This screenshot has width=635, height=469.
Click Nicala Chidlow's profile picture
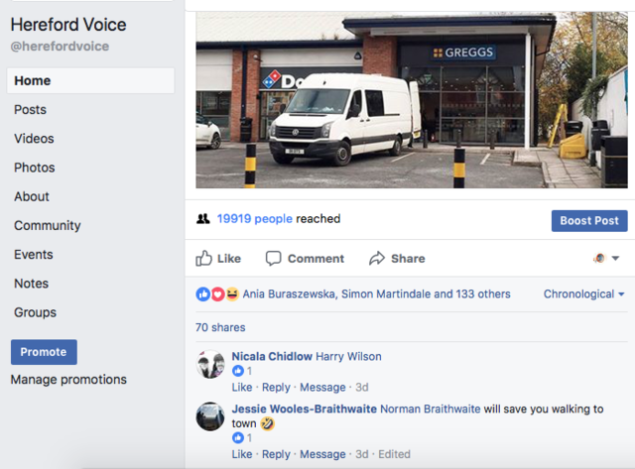coord(210,364)
